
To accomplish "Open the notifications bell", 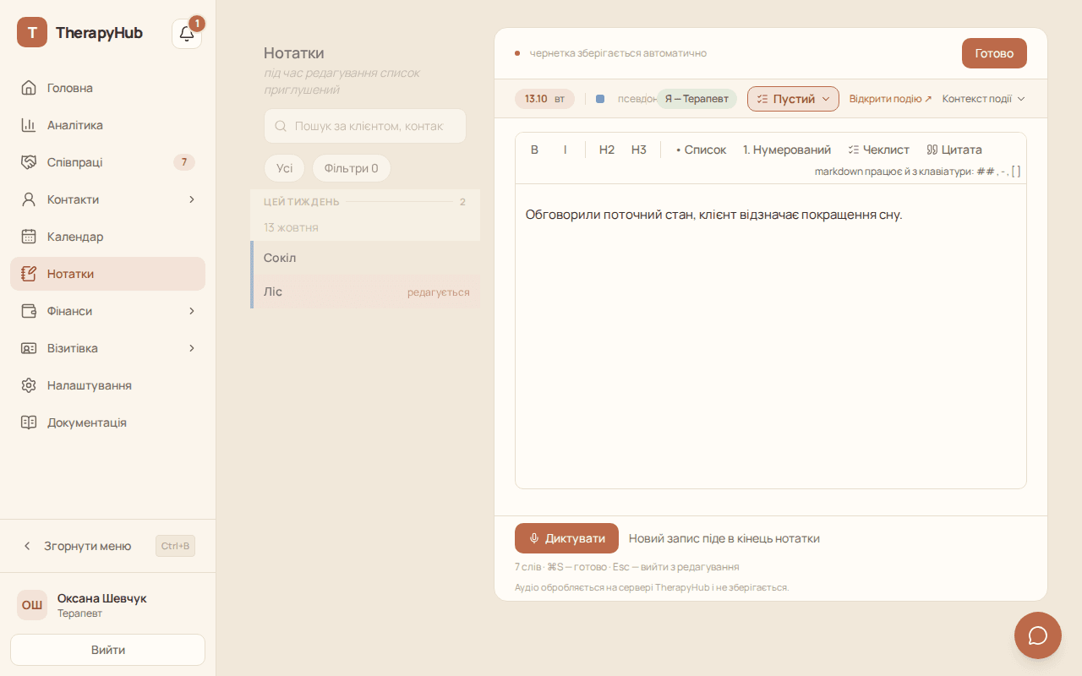I will (x=187, y=34).
